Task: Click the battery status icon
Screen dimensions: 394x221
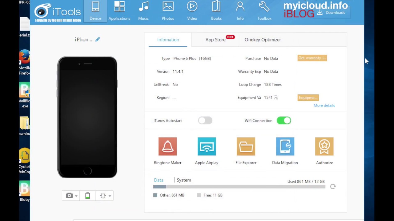Action: tap(88, 196)
